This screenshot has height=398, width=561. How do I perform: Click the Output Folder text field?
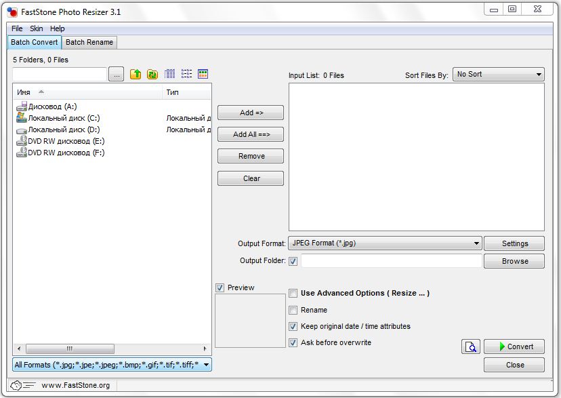pyautogui.click(x=392, y=261)
